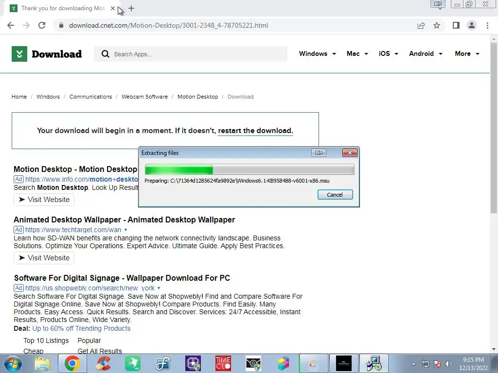Expand the iOS menu dropdown
Viewport: 498px width, 373px height.
(388, 53)
